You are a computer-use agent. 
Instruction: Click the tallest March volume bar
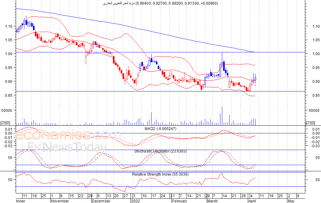[222, 116]
